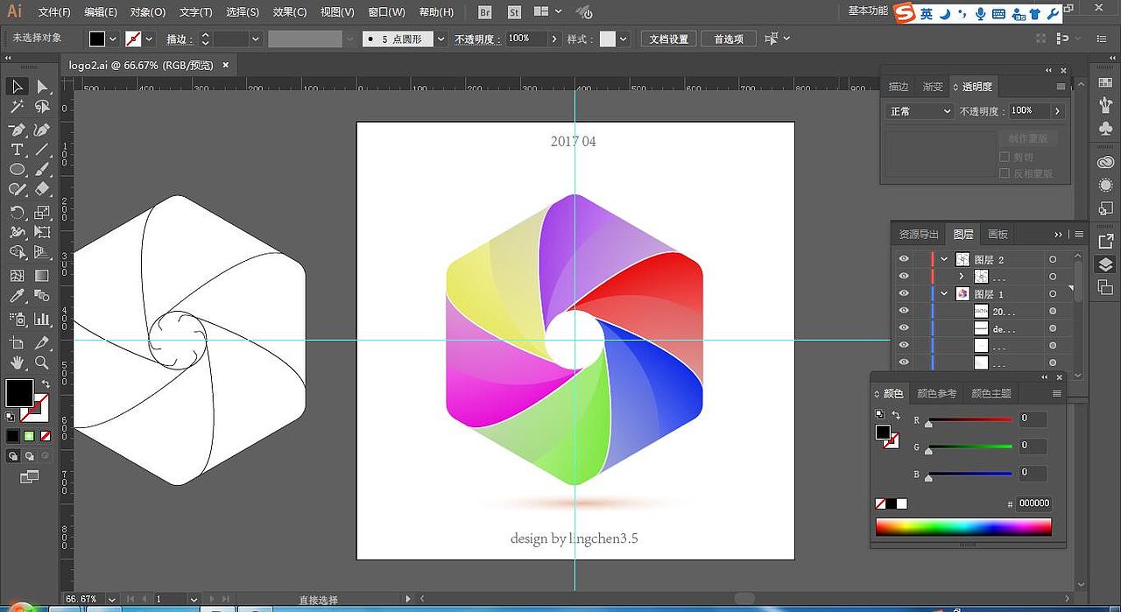1121x612 pixels.
Task: Select the Line Segment tool
Action: coord(42,150)
